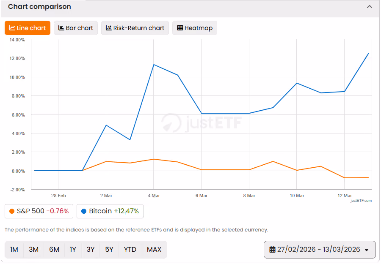Image resolution: width=381 pixels, height=264 pixels.
Task: Toggle the S&P 500 legend series
Action: coord(39,211)
